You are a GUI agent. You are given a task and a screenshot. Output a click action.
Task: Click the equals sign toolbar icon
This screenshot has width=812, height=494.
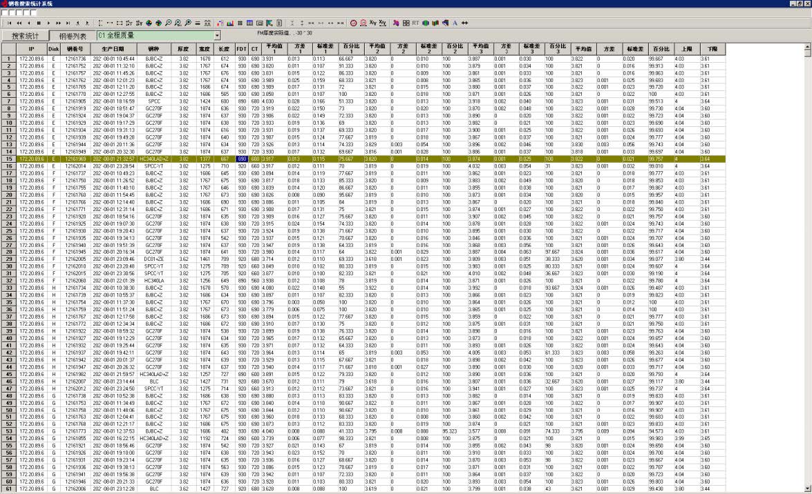pos(197,23)
